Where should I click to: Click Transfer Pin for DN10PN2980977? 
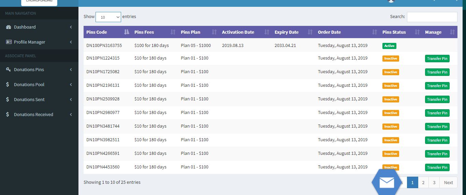[437, 113]
